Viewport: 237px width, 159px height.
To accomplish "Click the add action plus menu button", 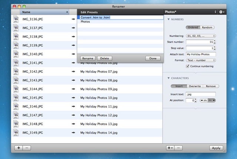I will click(x=169, y=148).
